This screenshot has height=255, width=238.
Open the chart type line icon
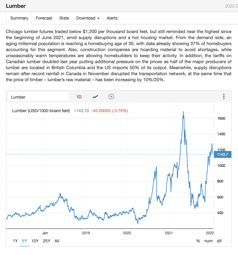[x=95, y=97]
